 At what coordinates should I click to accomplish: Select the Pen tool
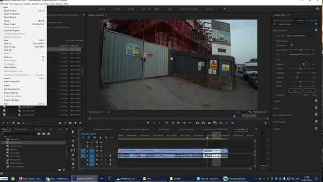pyautogui.click(x=73, y=155)
